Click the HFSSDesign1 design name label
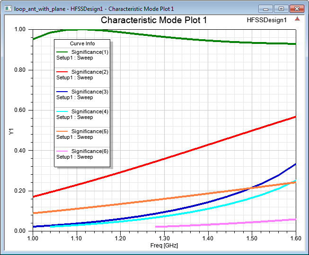 coord(267,20)
